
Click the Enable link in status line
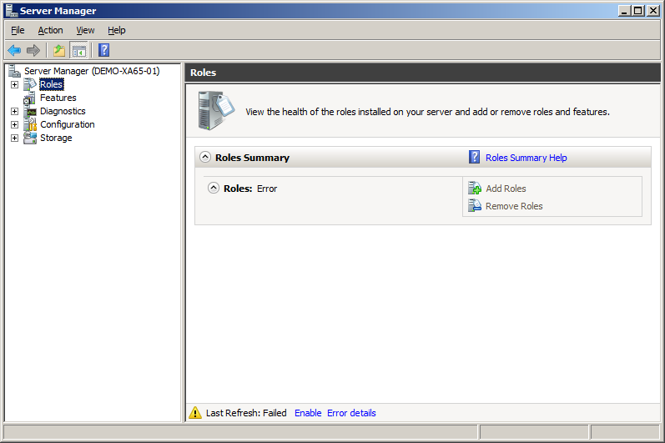(308, 413)
